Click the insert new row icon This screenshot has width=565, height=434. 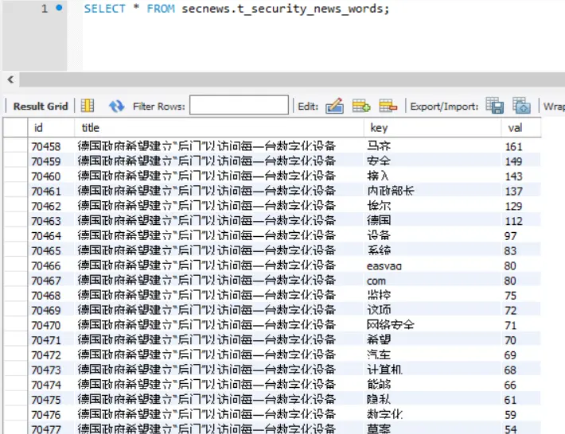click(x=361, y=107)
